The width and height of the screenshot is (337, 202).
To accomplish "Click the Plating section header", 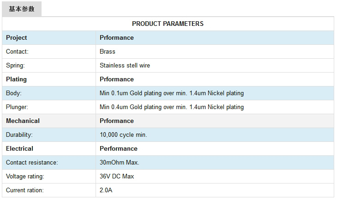I will pyautogui.click(x=16, y=79).
